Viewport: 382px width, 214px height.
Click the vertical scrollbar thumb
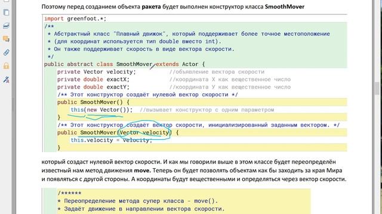tap(377, 89)
